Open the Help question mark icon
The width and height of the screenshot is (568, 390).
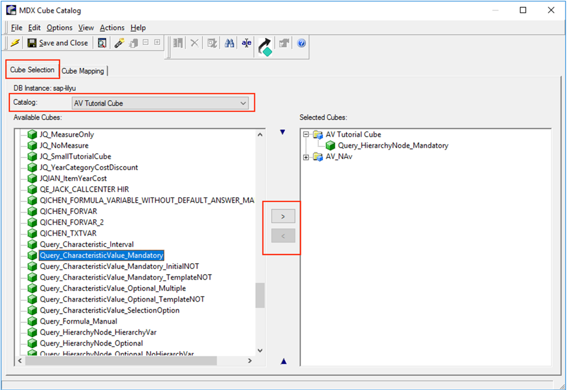[301, 42]
